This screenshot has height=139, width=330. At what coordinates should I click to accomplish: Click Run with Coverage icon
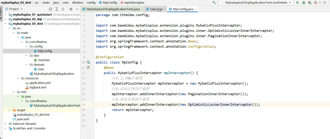point(310,3)
